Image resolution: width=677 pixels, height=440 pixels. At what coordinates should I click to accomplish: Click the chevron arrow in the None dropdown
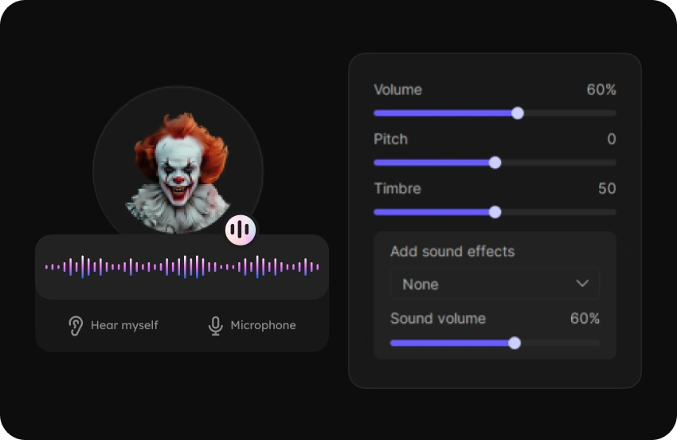tap(582, 284)
